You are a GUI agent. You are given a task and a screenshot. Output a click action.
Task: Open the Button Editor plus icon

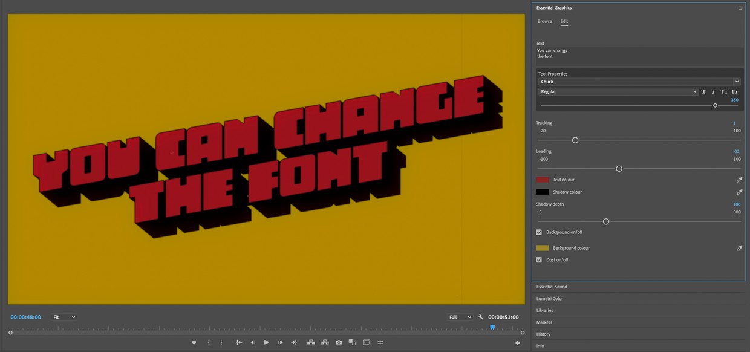click(x=518, y=343)
